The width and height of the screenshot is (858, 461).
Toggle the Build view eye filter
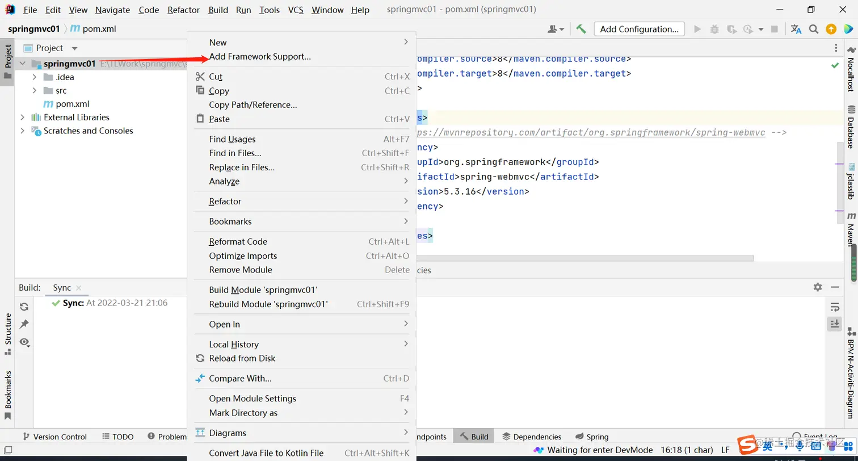[x=24, y=342]
